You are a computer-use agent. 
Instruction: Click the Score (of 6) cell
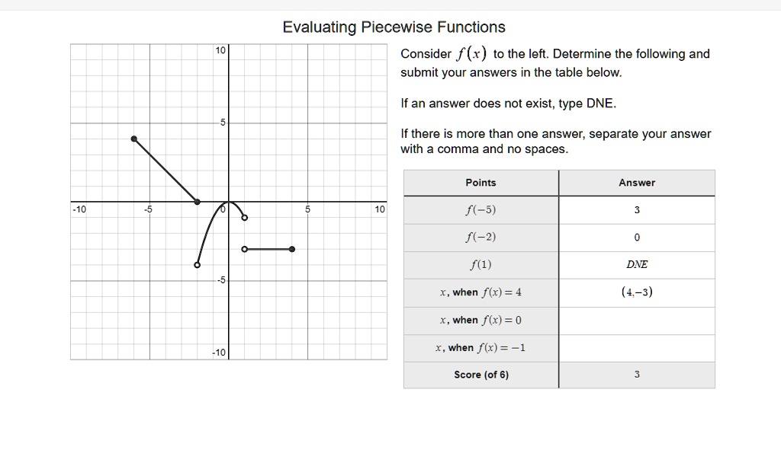(x=480, y=374)
